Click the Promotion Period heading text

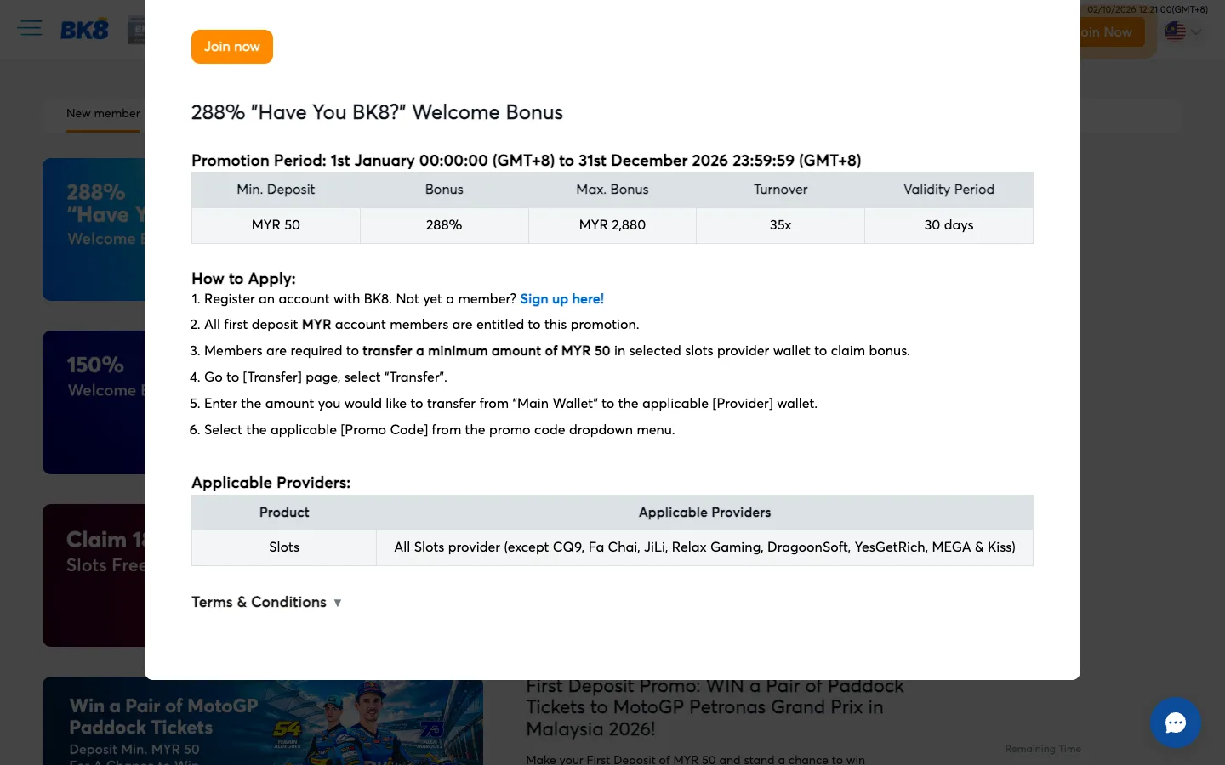click(x=526, y=161)
